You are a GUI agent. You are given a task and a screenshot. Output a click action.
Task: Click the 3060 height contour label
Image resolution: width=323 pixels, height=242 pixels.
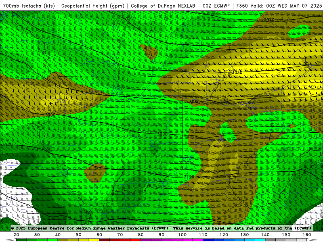pos(195,102)
